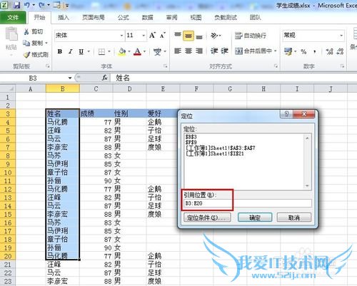Viewport: 357px width, 286px height.
Task: Click the Undo arrow icon
Action: [27, 5]
